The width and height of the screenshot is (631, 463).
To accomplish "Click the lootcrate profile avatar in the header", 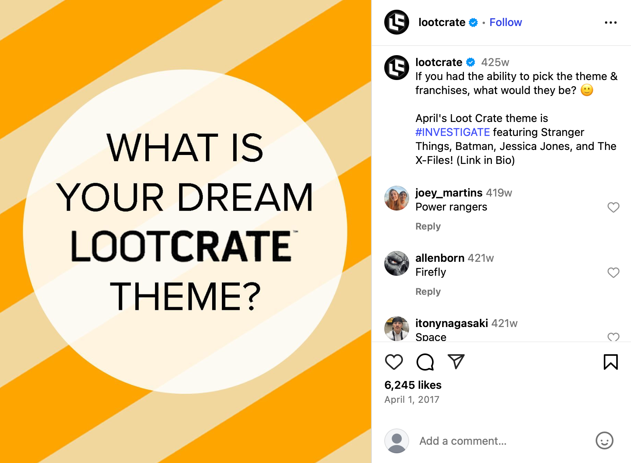I will [396, 22].
